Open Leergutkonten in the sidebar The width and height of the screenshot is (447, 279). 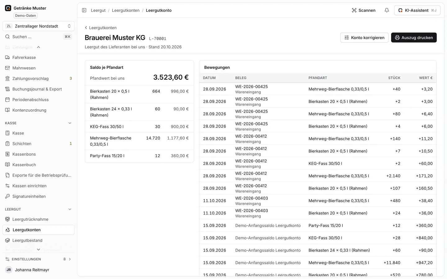(38, 230)
